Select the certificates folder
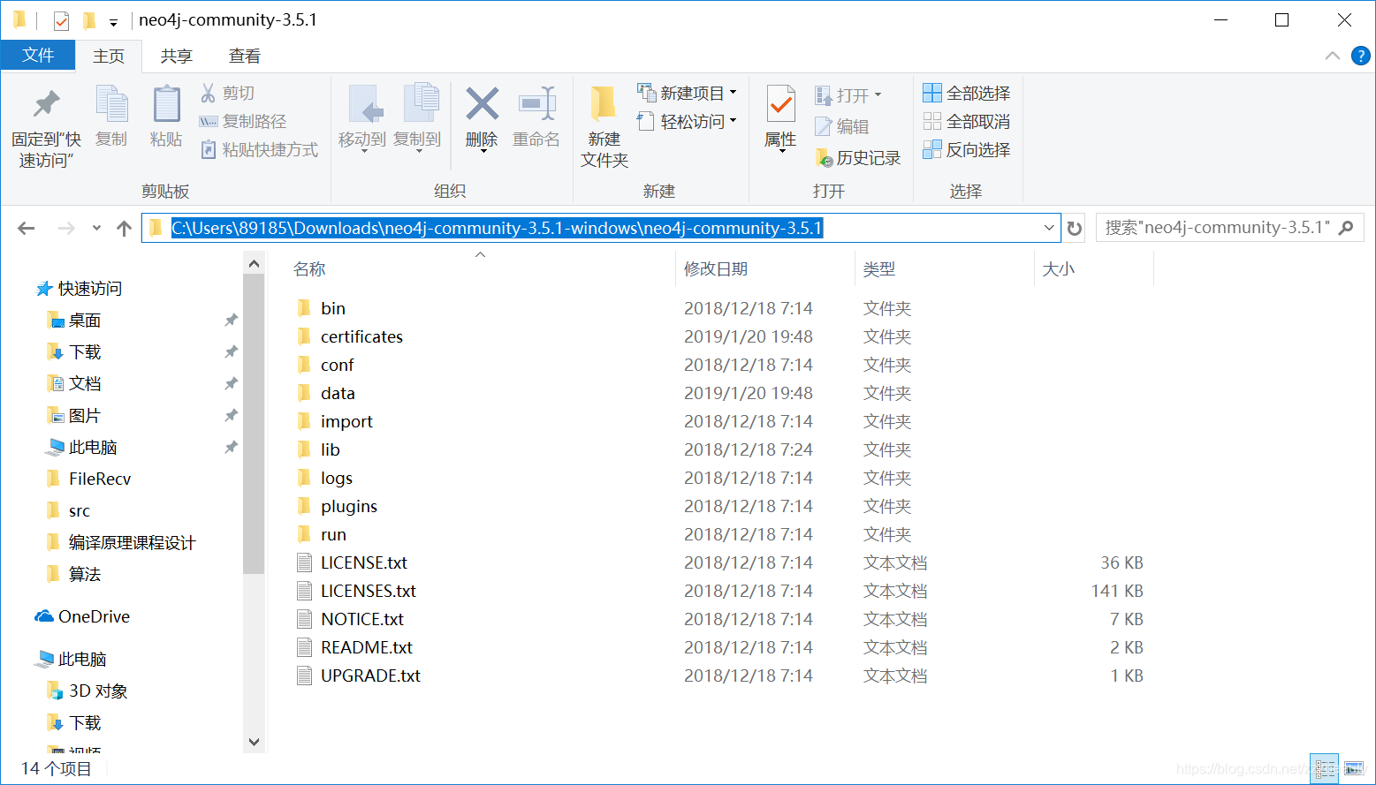Viewport: 1376px width, 785px height. pos(361,336)
